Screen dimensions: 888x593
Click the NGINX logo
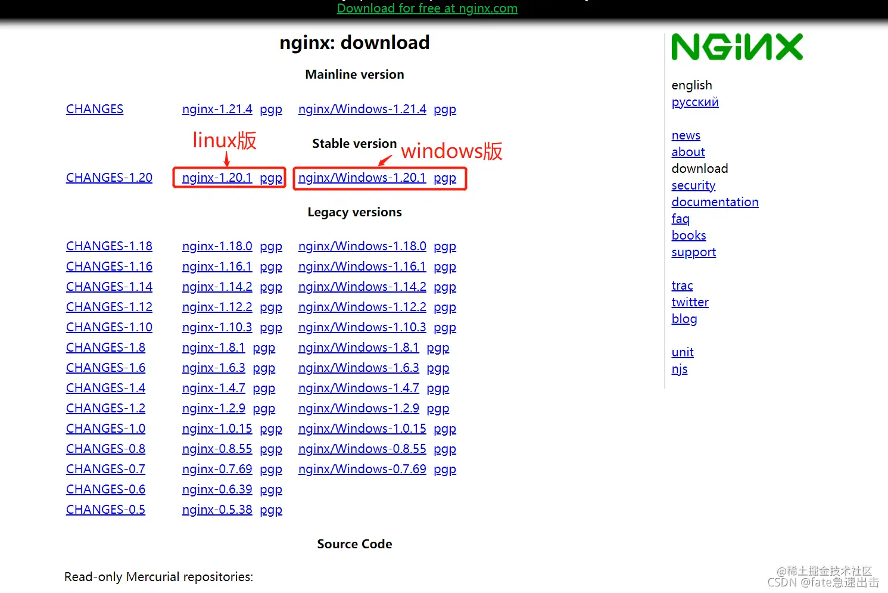pos(737,47)
